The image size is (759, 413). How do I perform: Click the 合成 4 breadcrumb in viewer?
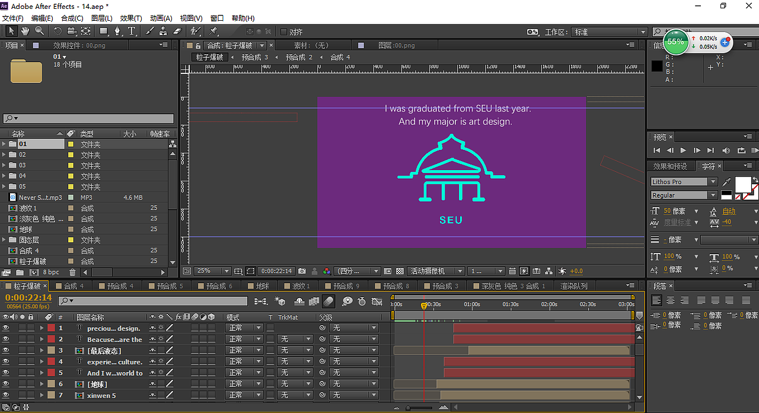click(x=340, y=57)
